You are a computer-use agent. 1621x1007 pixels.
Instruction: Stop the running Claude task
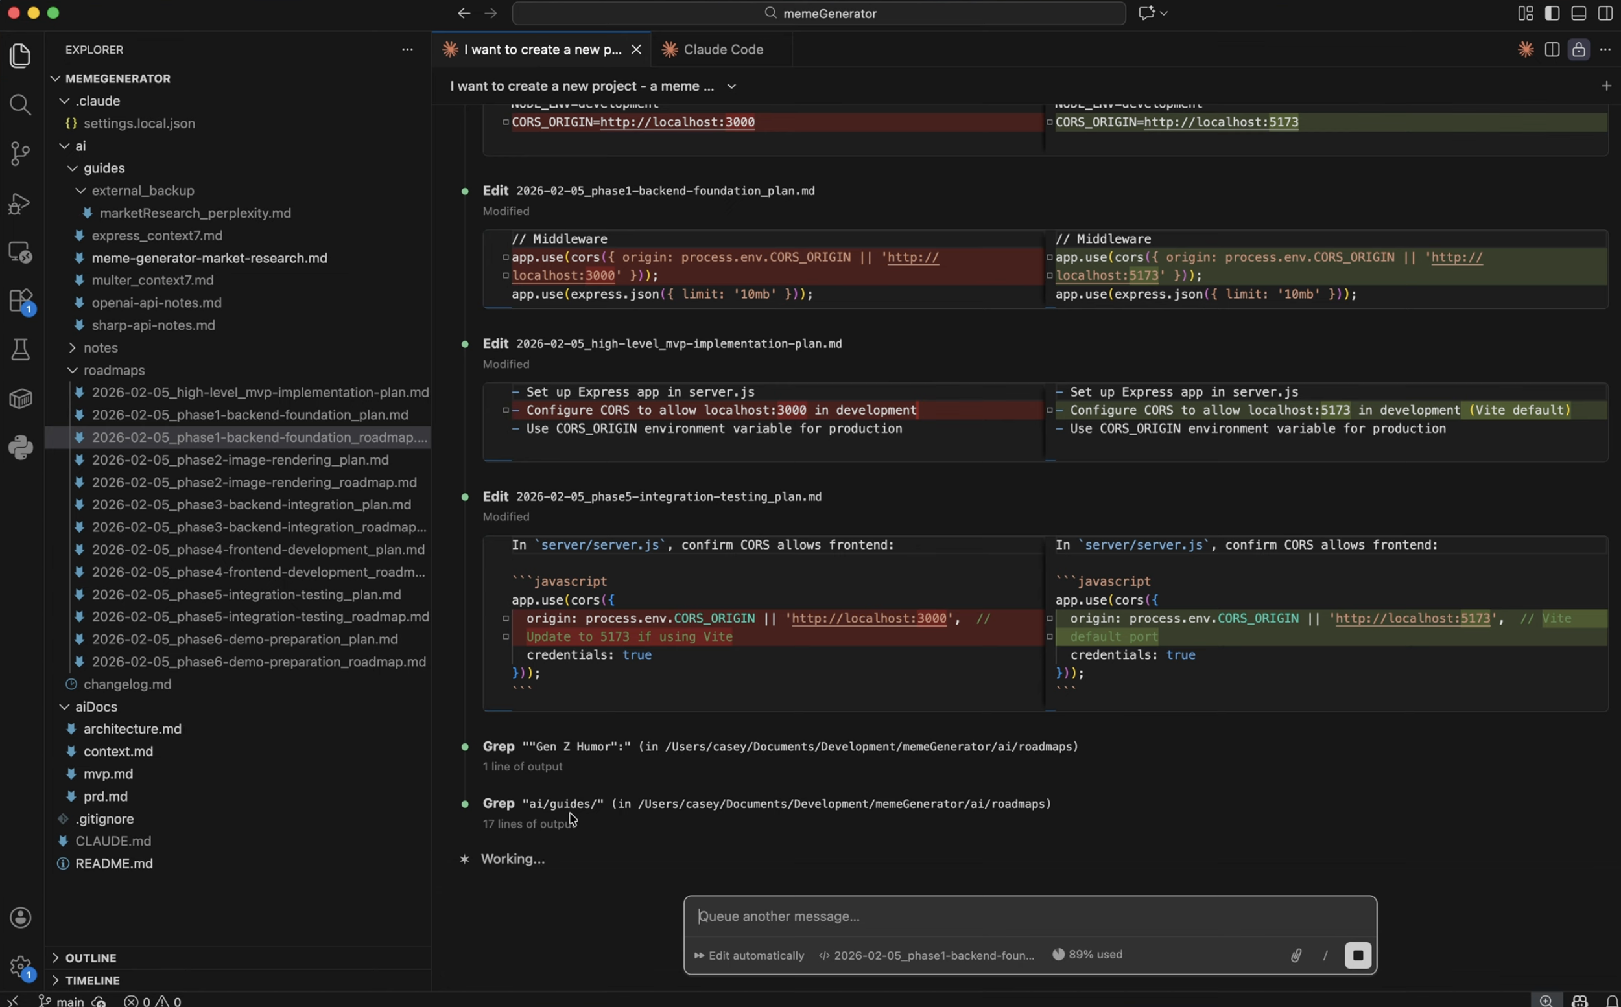[x=1358, y=956]
